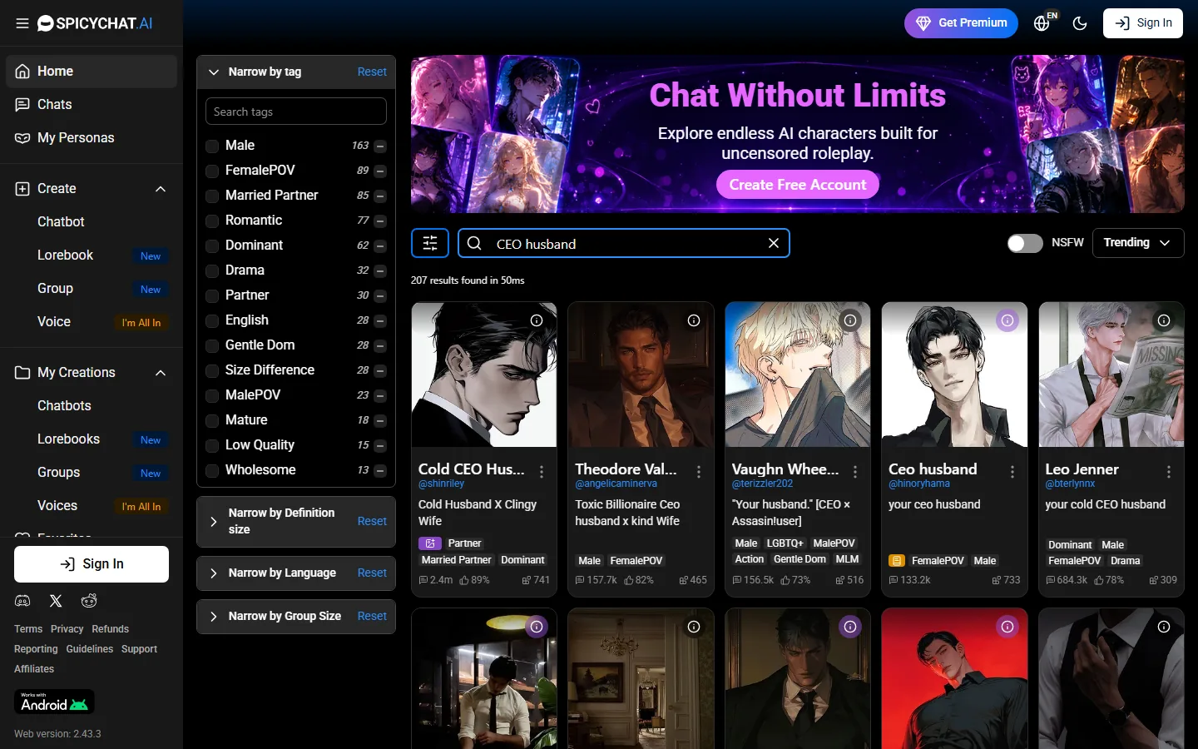
Task: Open three-dot menu for Vaughn Whee card
Action: click(x=855, y=472)
